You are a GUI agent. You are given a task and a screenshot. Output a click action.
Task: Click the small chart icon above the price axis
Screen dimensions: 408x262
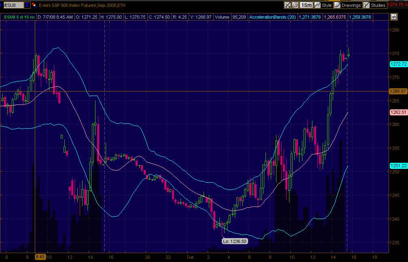[x=394, y=17]
